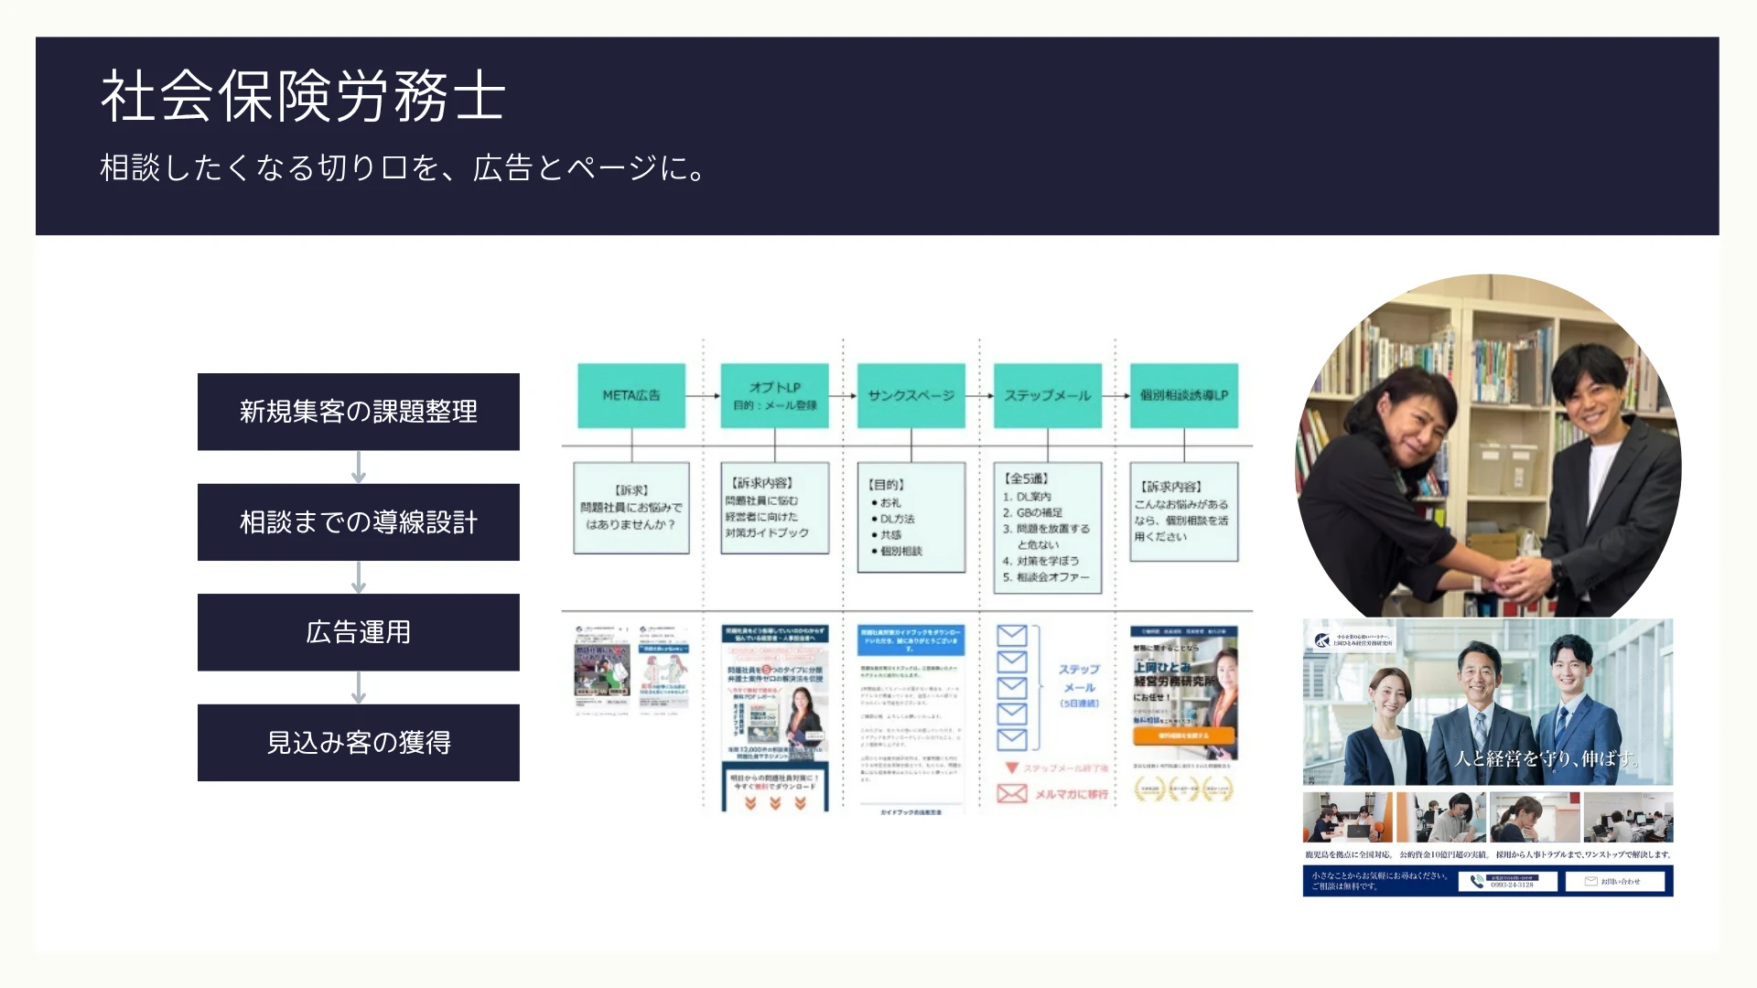Click the middle gold laurel award badge

click(1183, 789)
